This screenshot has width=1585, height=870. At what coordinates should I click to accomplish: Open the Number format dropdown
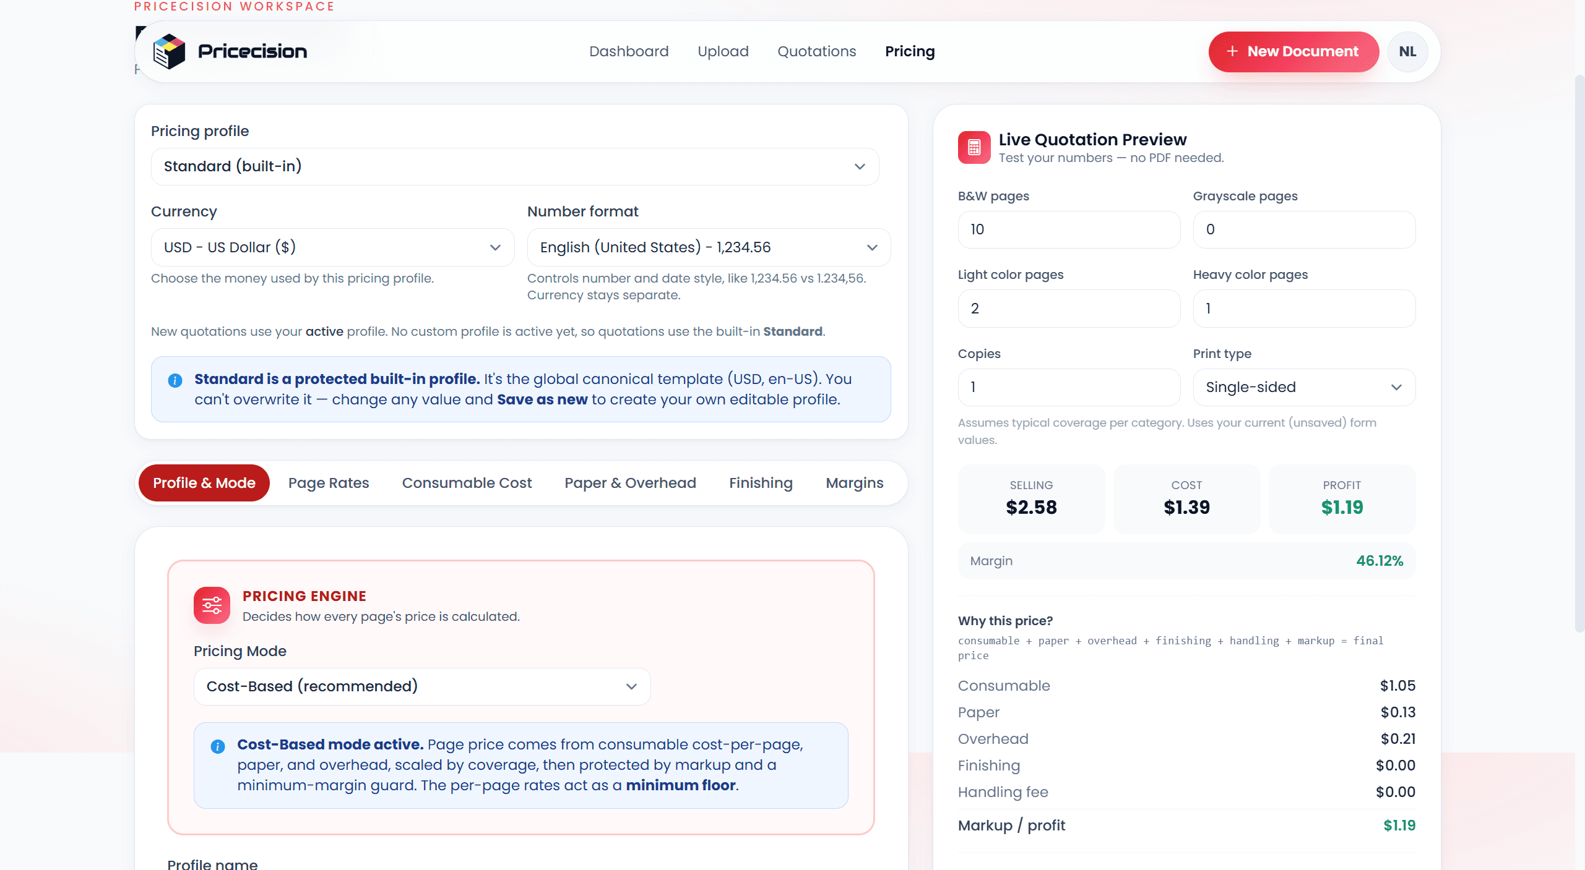(709, 247)
